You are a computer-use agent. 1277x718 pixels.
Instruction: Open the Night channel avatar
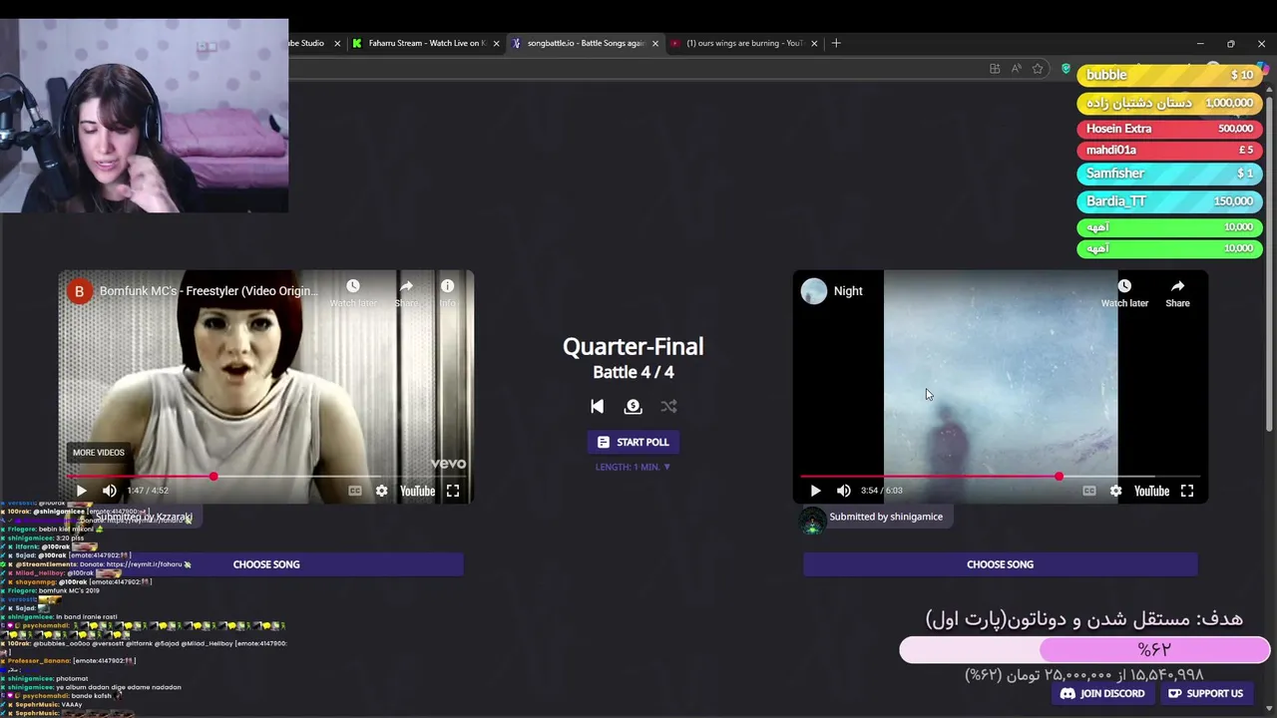814,291
